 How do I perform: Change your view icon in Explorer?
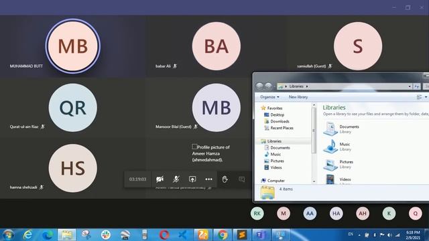point(419,97)
